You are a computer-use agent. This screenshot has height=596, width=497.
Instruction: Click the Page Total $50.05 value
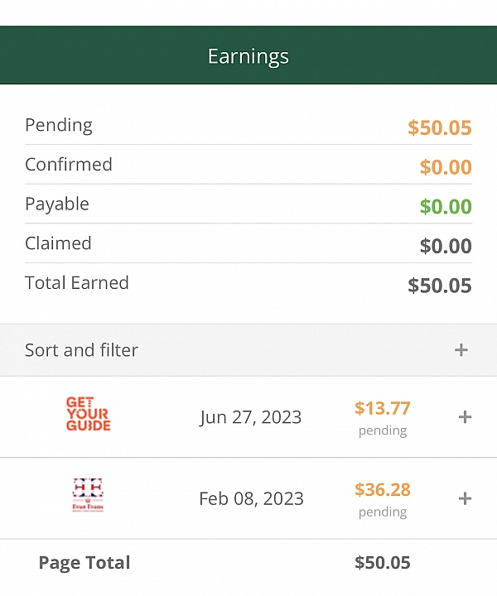click(x=382, y=563)
